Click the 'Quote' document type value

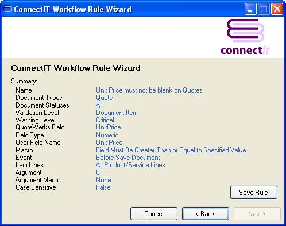[105, 98]
